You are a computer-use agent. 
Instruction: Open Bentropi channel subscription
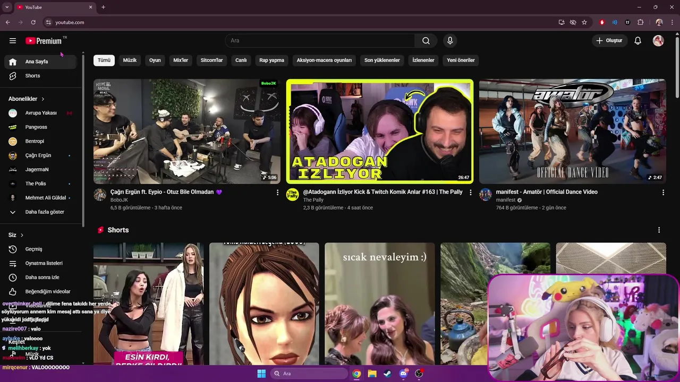40,141
